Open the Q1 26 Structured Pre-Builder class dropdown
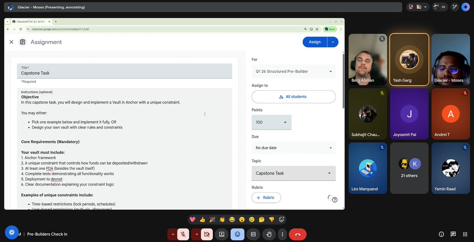 [293, 71]
